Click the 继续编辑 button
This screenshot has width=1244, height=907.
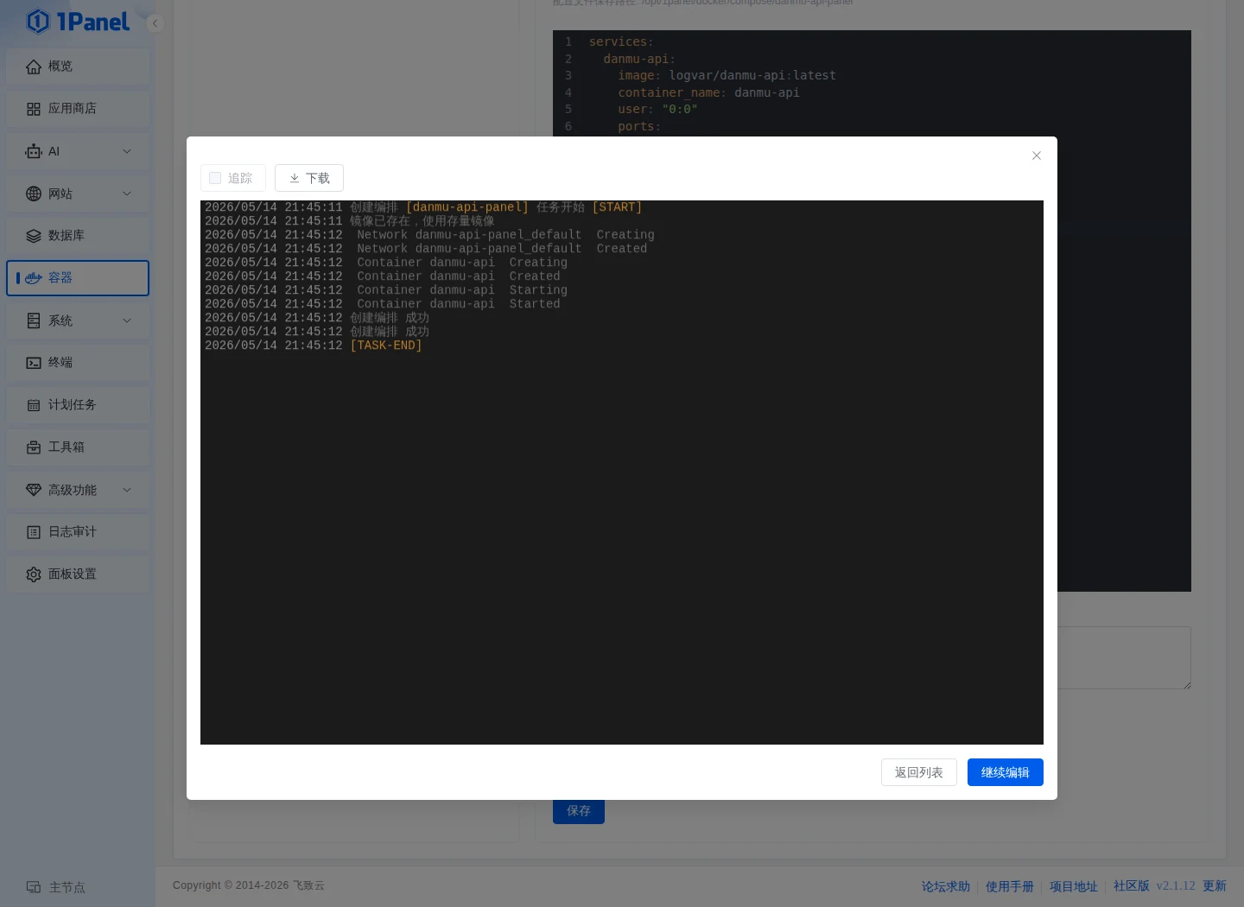click(x=1006, y=772)
